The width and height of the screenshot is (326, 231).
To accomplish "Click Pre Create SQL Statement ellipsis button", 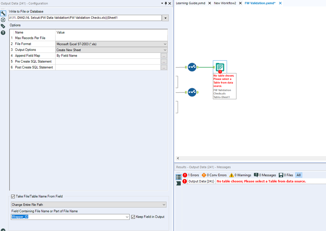I will pyautogui.click(x=164, y=62).
